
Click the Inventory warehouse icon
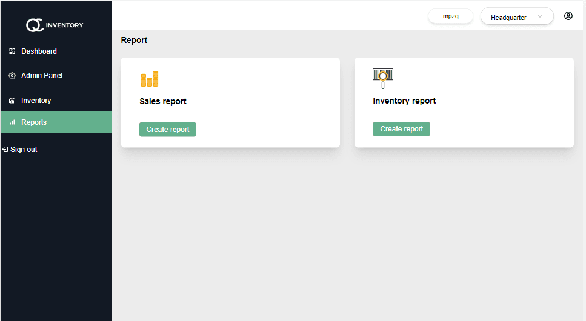(12, 101)
